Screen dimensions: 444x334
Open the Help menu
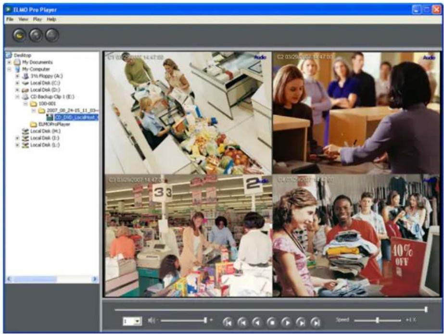[x=51, y=19]
